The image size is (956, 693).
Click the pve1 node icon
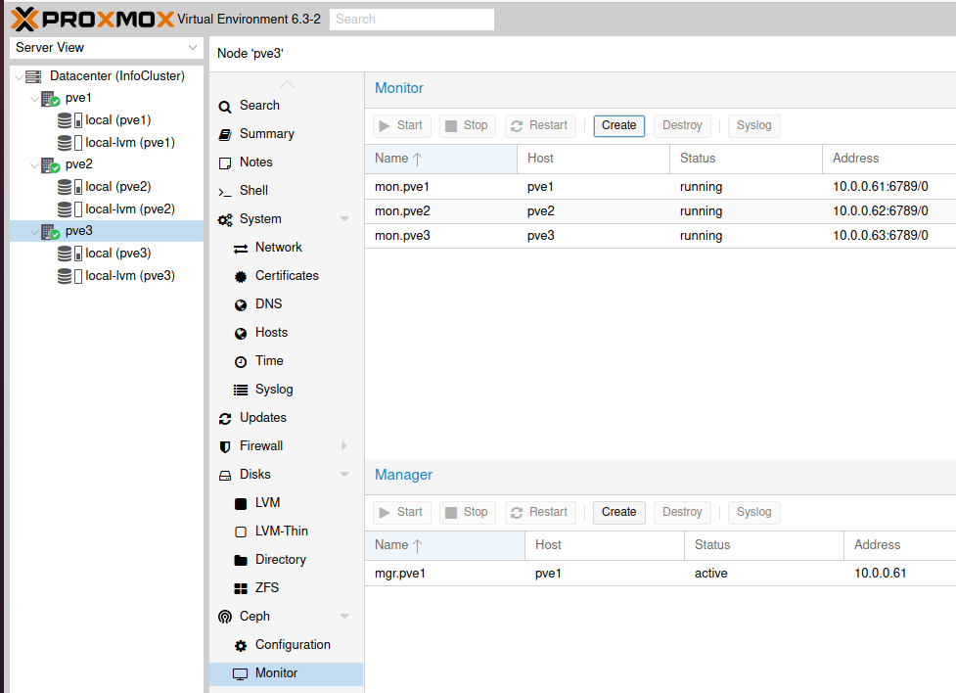click(50, 98)
